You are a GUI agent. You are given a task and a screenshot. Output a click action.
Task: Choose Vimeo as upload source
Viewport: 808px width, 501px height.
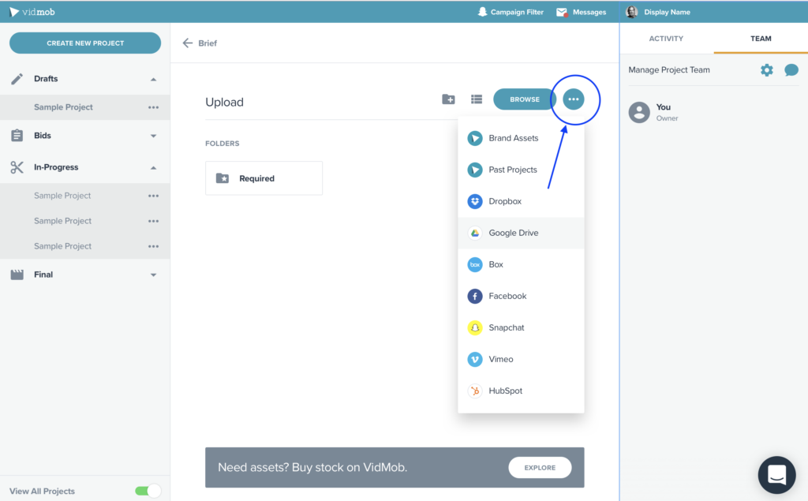tap(521, 359)
